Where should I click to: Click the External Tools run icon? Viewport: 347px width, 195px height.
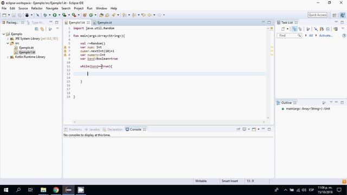[x=74, y=15]
